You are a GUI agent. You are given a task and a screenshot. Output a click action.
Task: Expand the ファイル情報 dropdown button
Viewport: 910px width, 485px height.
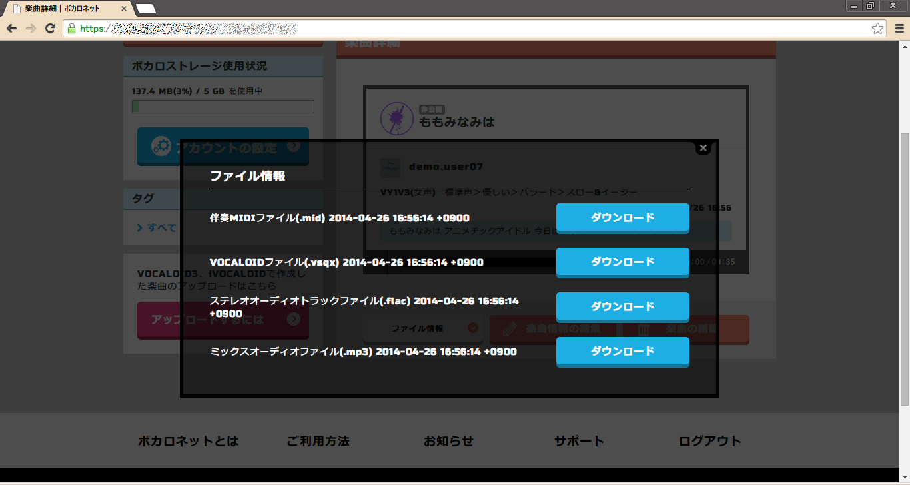pyautogui.click(x=422, y=329)
